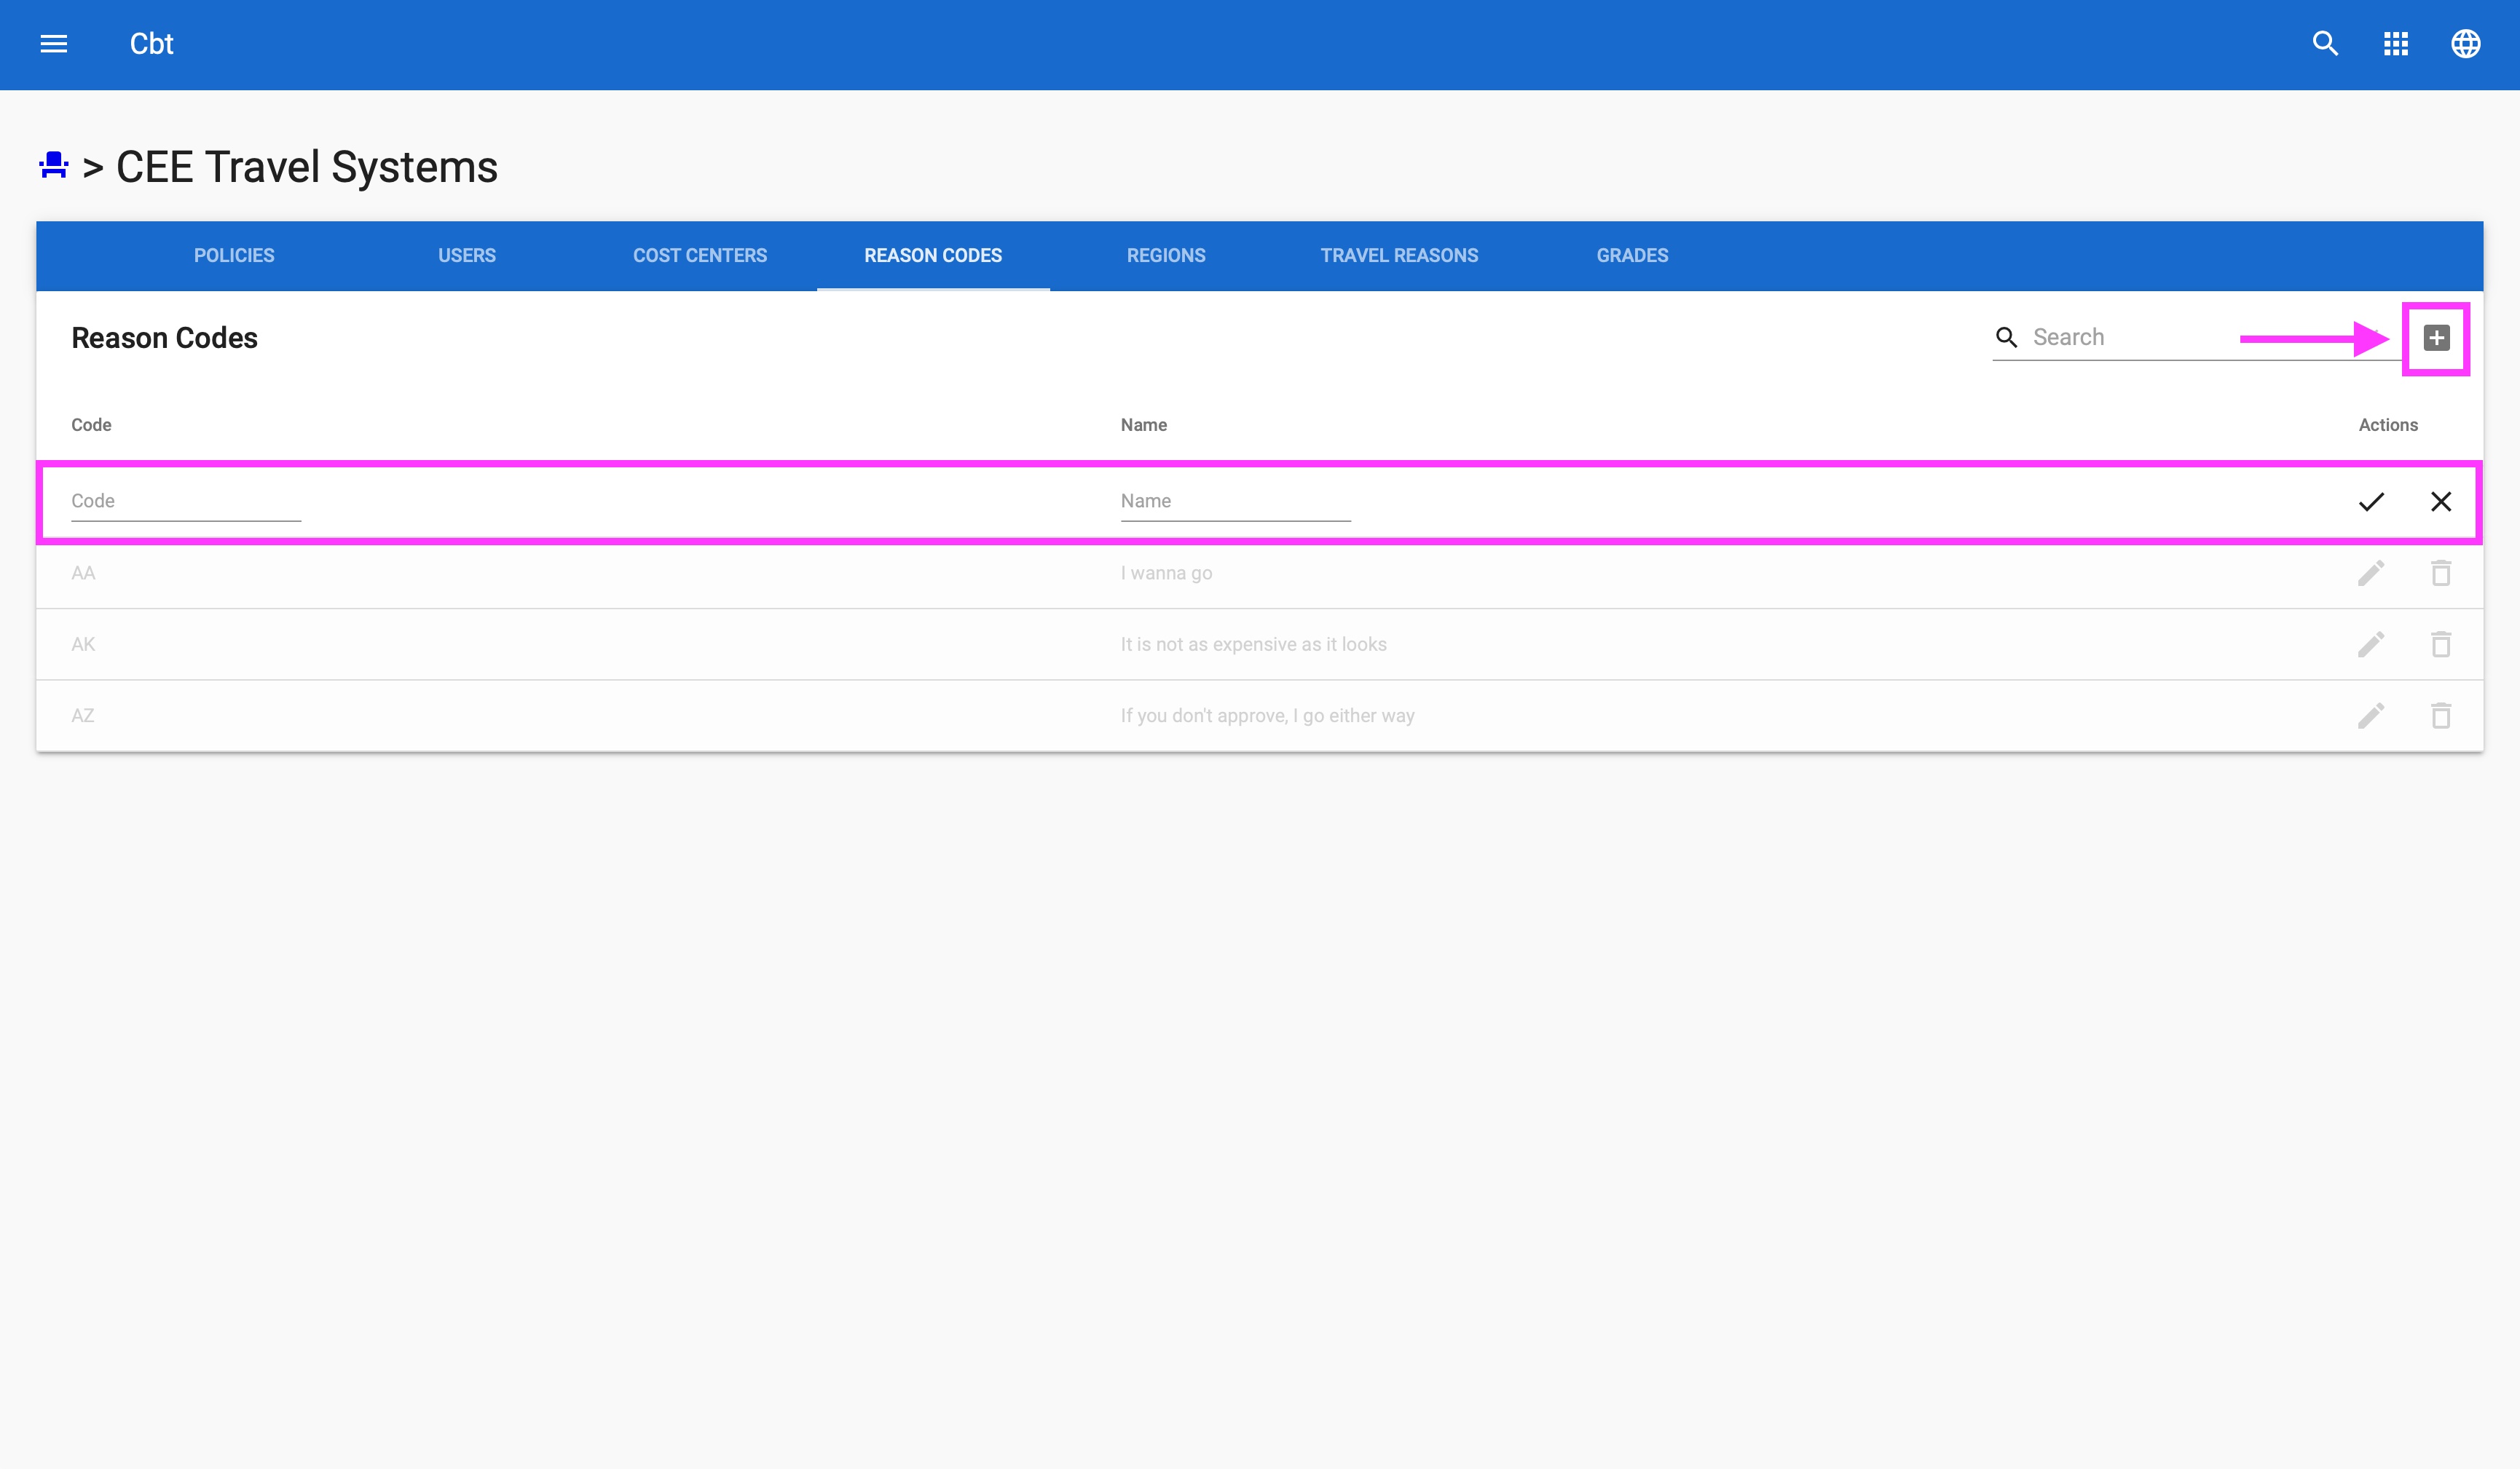This screenshot has width=2520, height=1469.
Task: Select the AZ code cell
Action: 83,716
